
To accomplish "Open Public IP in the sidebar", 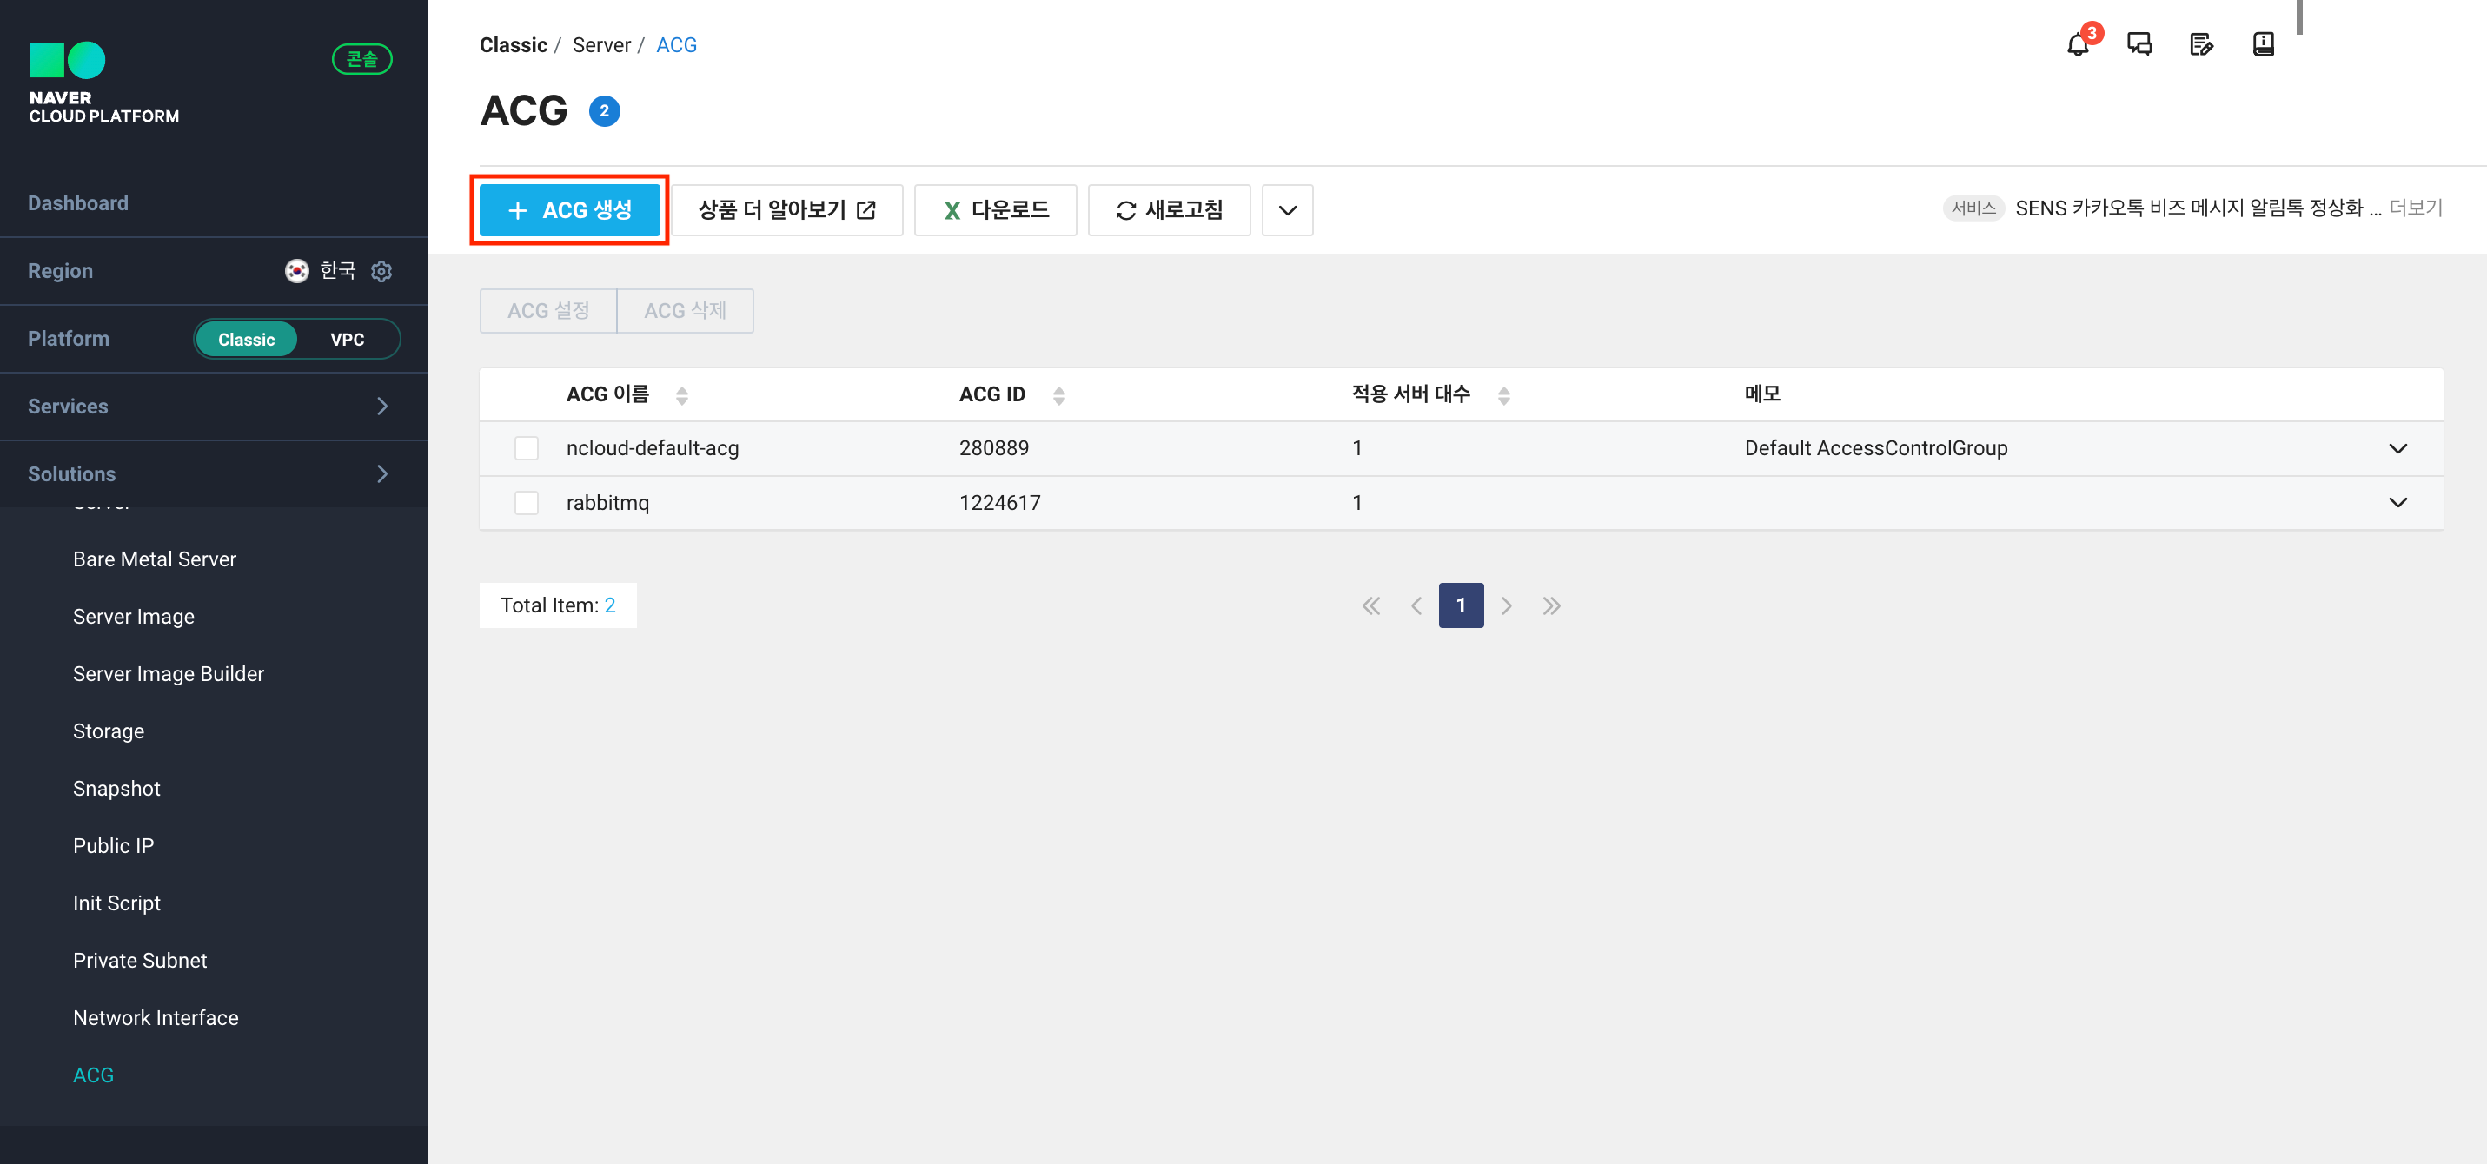I will pos(113,845).
